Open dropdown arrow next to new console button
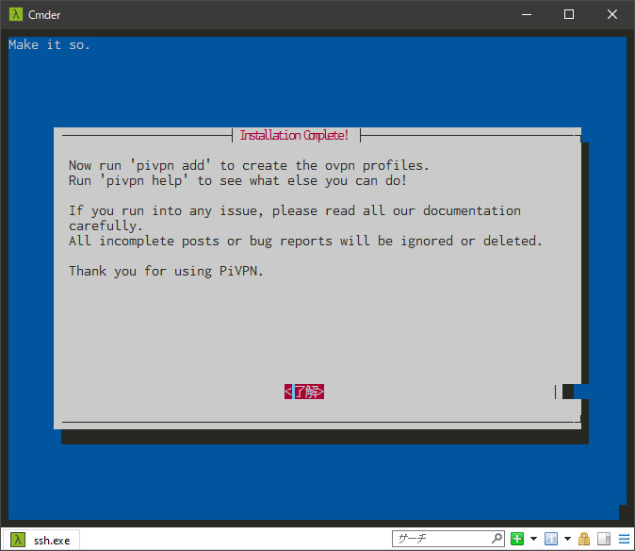Image resolution: width=635 pixels, height=551 pixels. click(x=533, y=539)
